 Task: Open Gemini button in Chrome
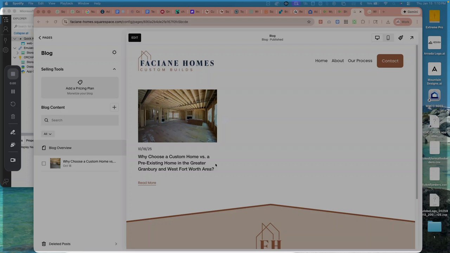coord(411,12)
